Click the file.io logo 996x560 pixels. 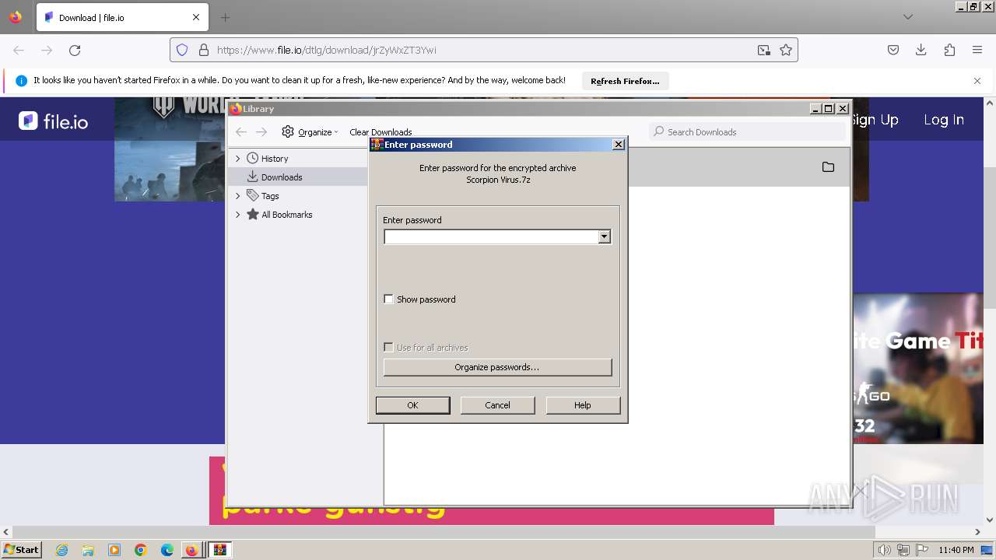click(x=54, y=121)
